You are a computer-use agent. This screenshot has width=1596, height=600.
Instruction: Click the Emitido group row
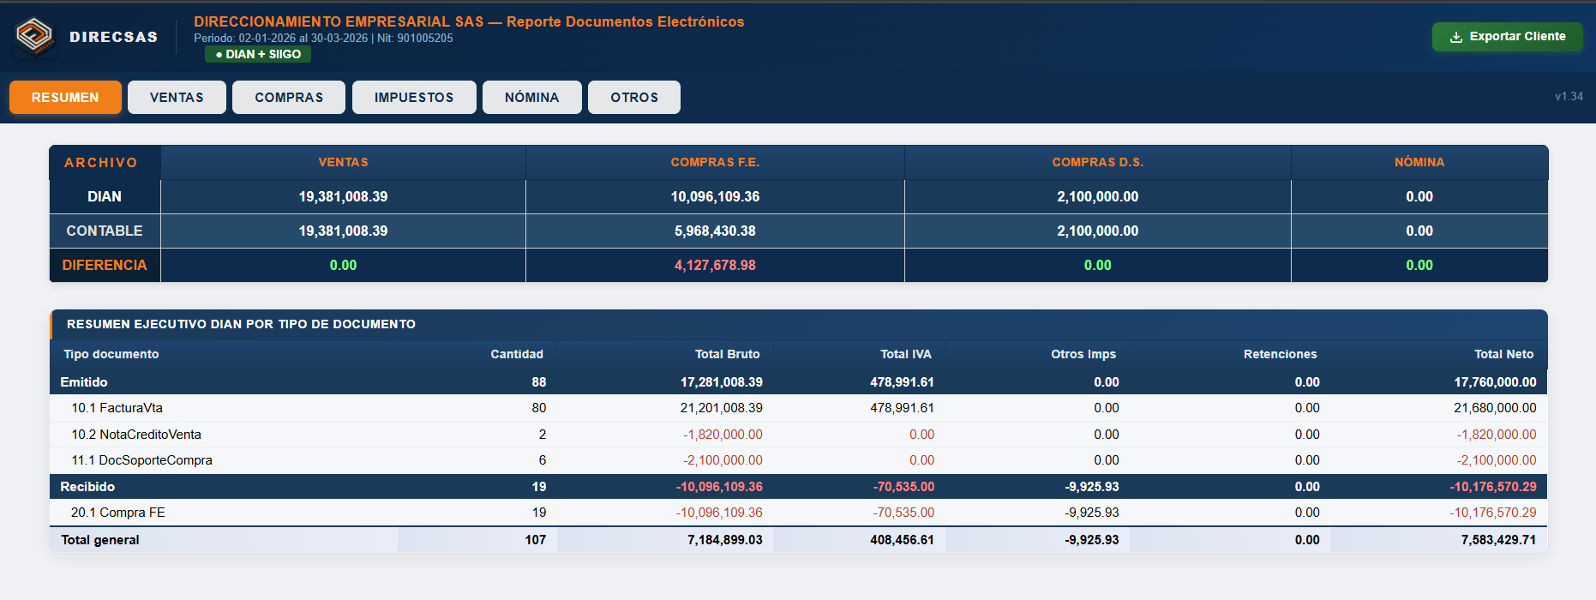click(x=798, y=382)
